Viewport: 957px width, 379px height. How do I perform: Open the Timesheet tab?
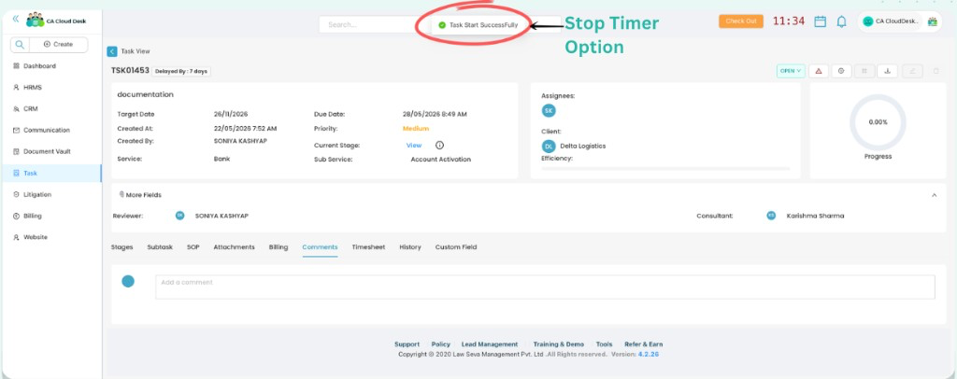click(x=368, y=247)
